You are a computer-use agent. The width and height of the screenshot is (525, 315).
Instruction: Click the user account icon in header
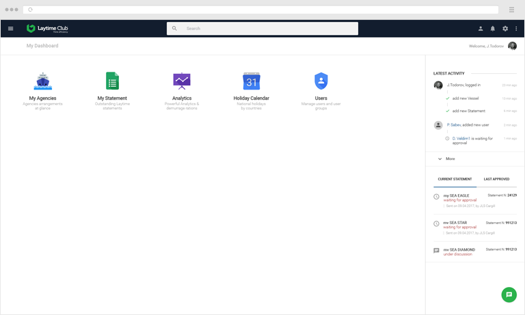(481, 29)
